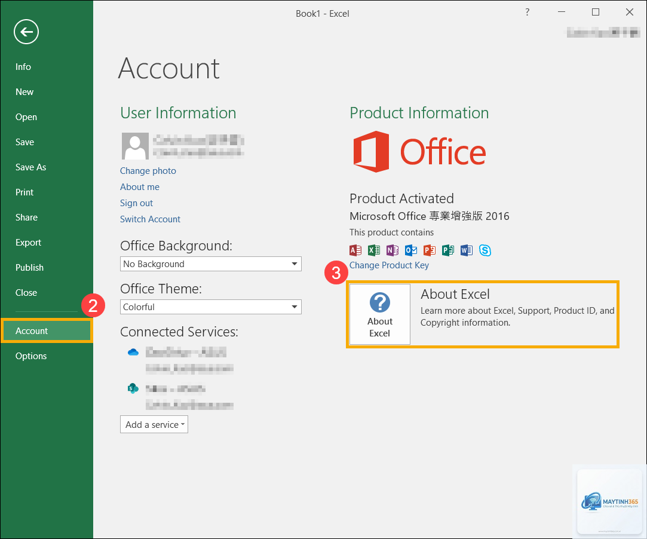This screenshot has width=647, height=539.
Task: Minimize the Excel window
Action: click(x=561, y=12)
